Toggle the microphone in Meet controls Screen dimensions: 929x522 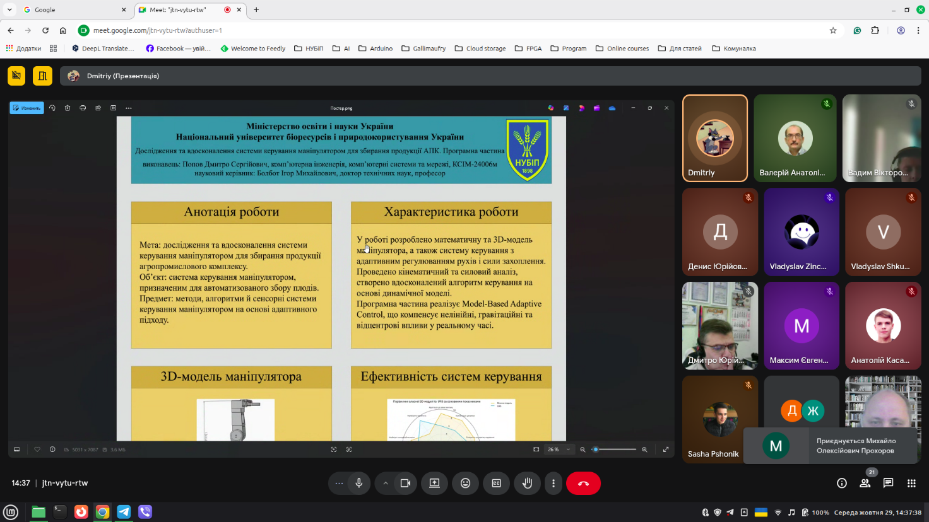358,483
